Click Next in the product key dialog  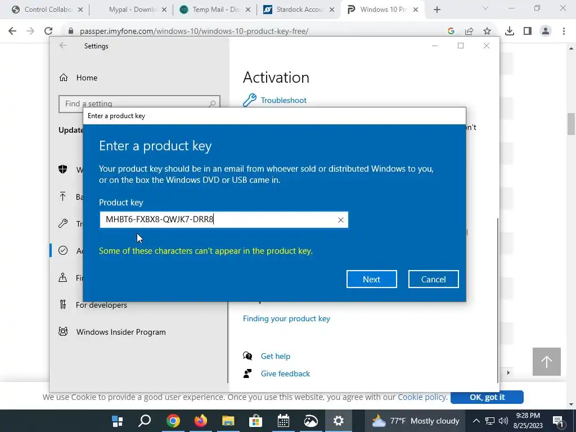[371, 279]
